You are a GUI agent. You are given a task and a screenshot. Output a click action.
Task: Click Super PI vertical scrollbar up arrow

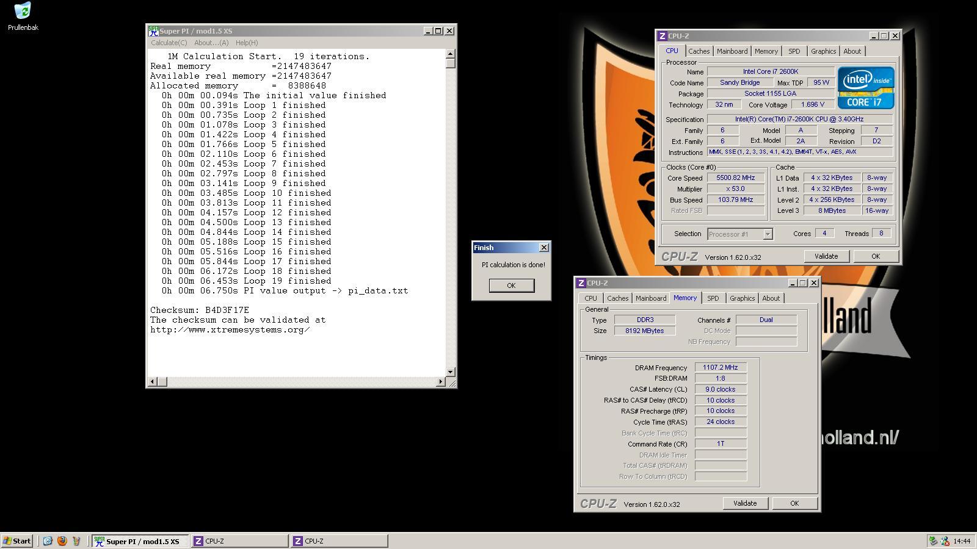[451, 54]
